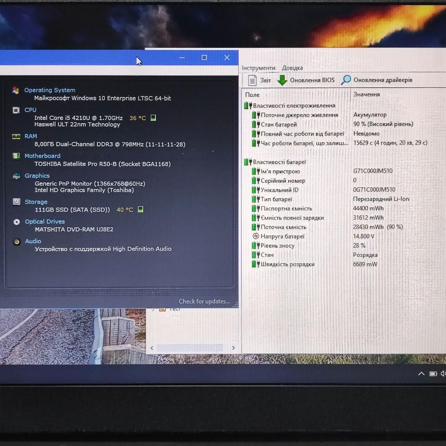This screenshot has height=446, width=446.
Task: Select the Швидкість розрядки row
Action: coord(344,264)
